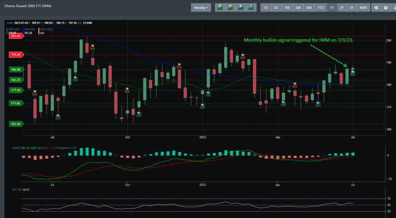The width and height of the screenshot is (396, 218).
Task: Open the Weekly interval dropdown
Action: pyautogui.click(x=201, y=8)
